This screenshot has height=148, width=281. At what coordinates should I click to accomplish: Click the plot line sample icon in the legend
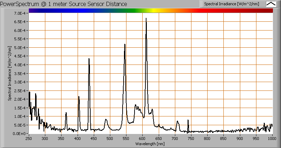coord(271,4)
